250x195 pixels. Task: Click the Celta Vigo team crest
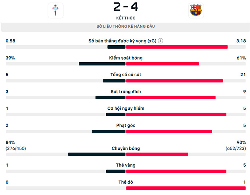pyautogui.click(x=56, y=10)
